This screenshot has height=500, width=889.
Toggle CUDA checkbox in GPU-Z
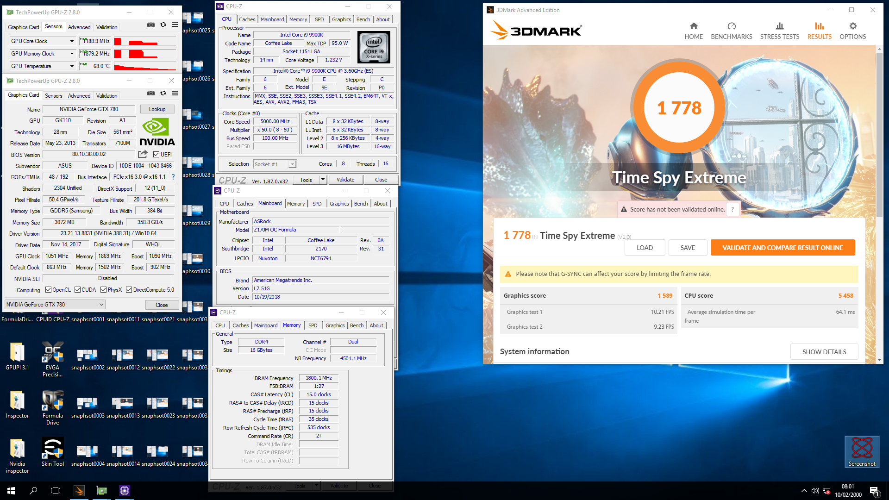pyautogui.click(x=77, y=290)
